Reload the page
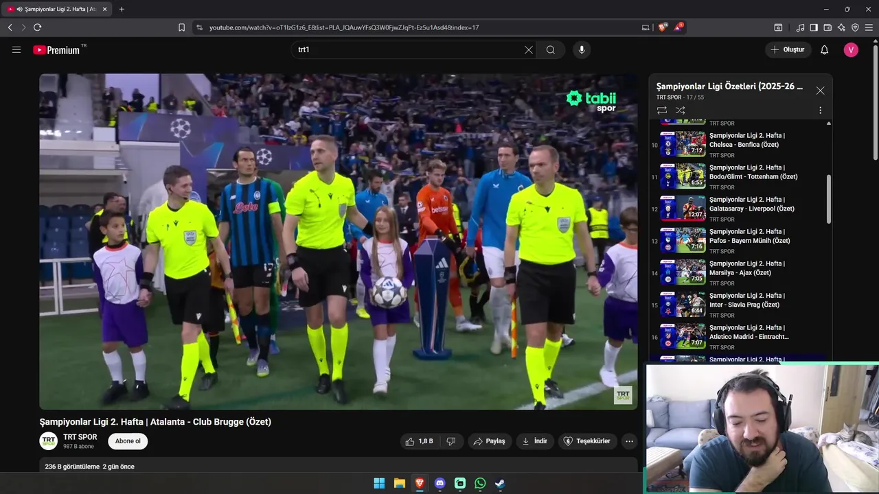This screenshot has width=879, height=494. (37, 27)
